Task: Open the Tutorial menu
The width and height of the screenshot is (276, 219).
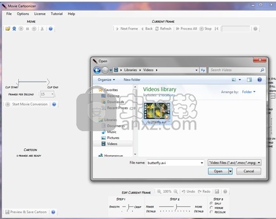Action: pos(57,14)
